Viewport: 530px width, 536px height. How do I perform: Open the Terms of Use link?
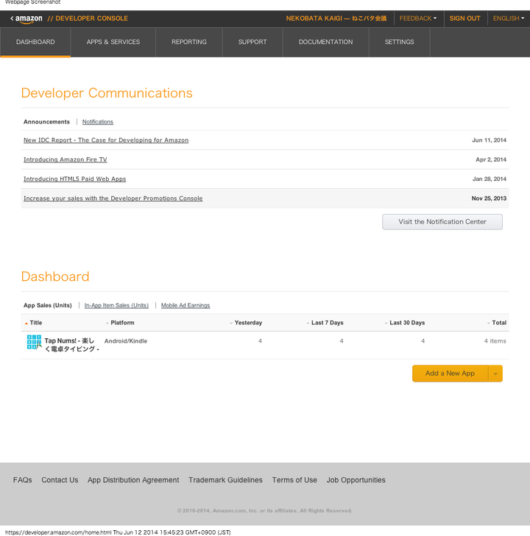[294, 480]
